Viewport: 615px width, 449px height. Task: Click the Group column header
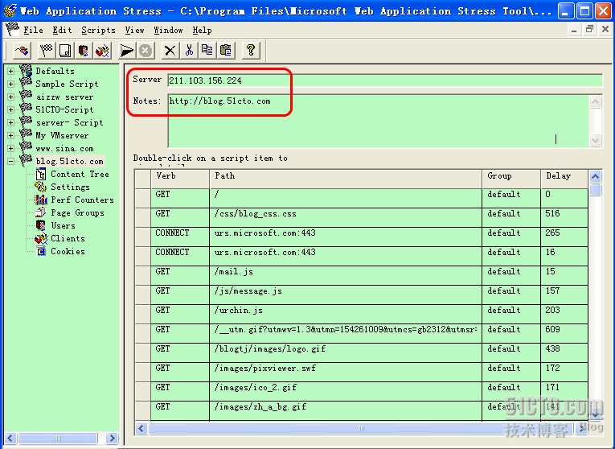coord(511,179)
